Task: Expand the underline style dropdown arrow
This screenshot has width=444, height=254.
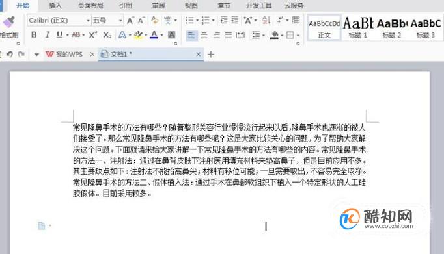Action: pyautogui.click(x=68, y=35)
